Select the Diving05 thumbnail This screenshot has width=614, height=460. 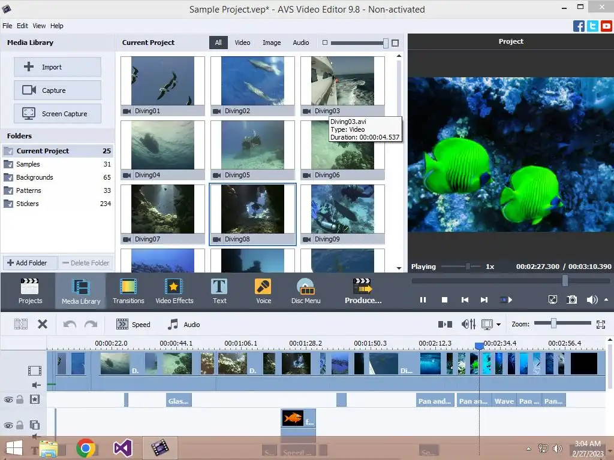pyautogui.click(x=252, y=150)
